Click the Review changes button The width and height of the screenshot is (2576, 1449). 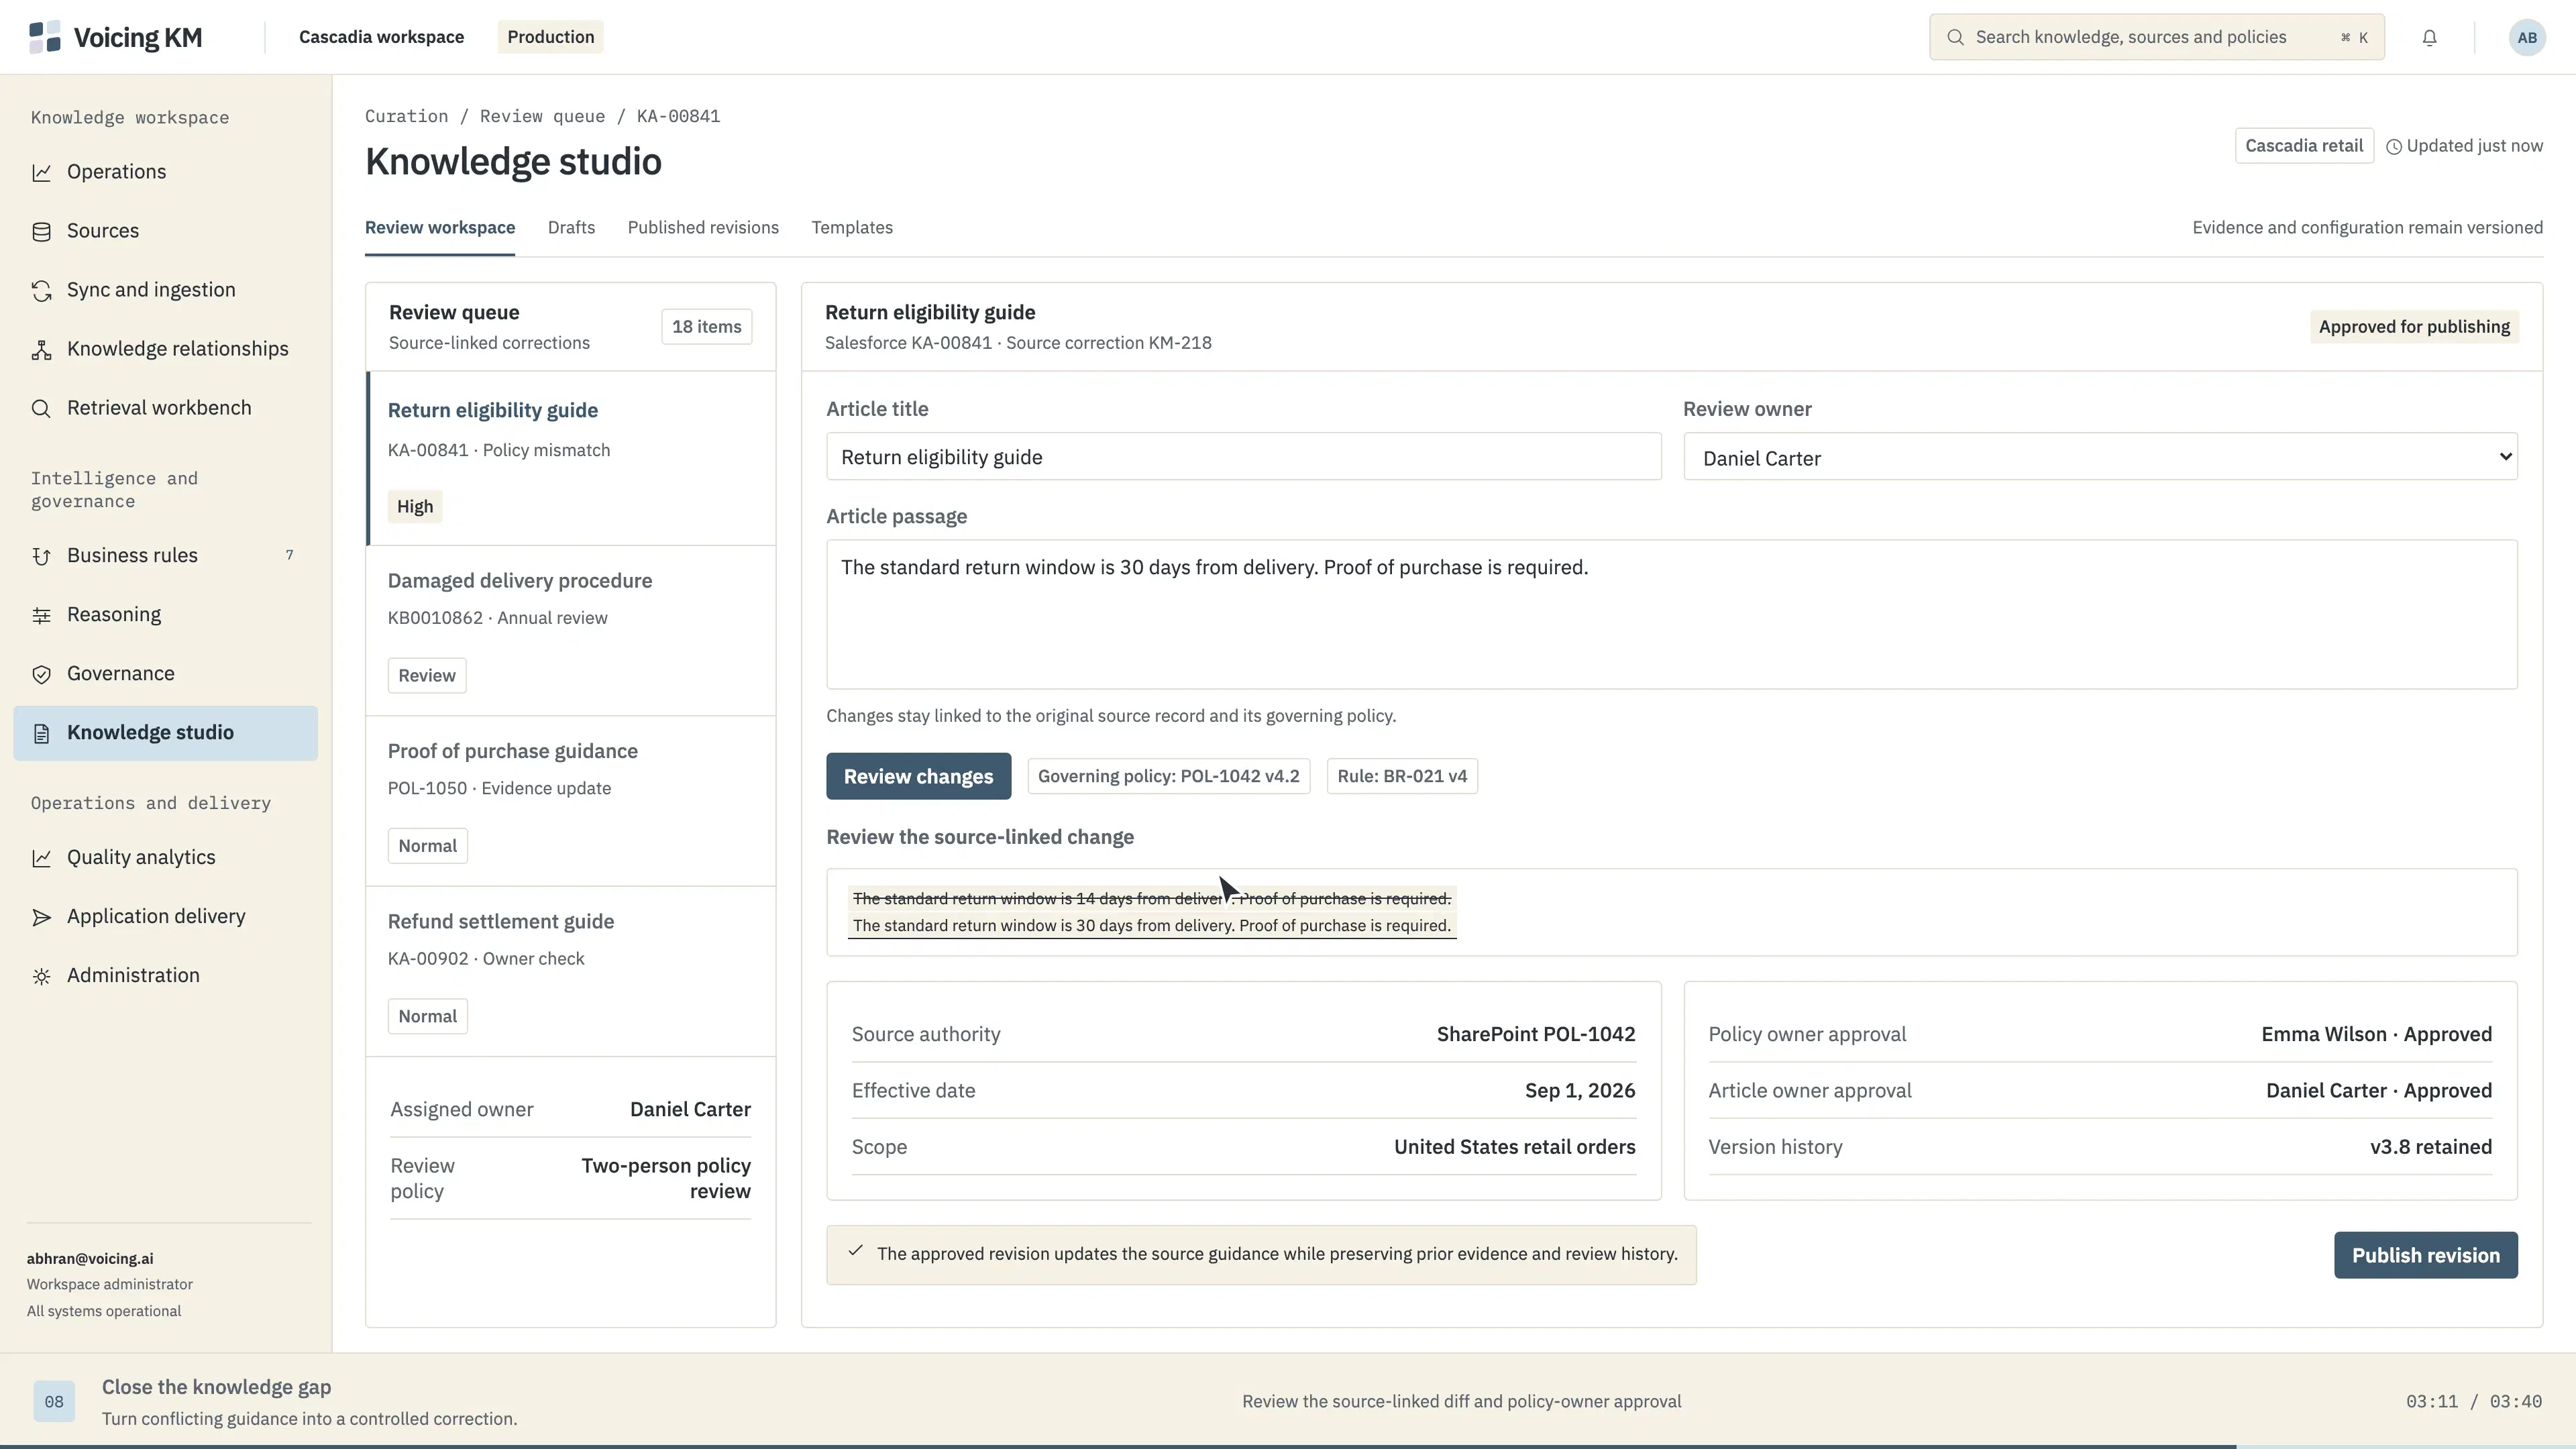pos(918,776)
